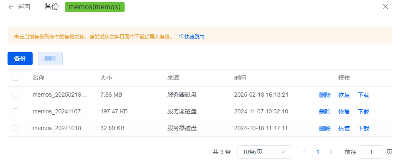Screen dimensions: 404x164
Task: Select page number 1
Action: (318, 152)
